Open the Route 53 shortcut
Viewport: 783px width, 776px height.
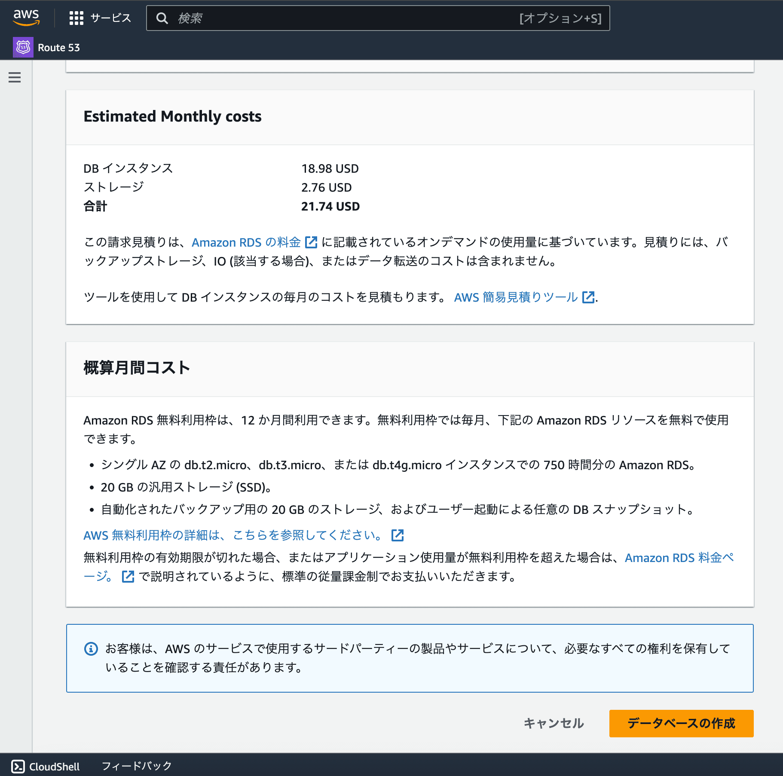coord(59,48)
